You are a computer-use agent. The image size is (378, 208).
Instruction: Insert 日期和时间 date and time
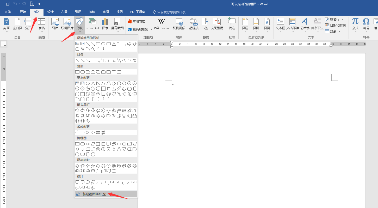[335, 25]
